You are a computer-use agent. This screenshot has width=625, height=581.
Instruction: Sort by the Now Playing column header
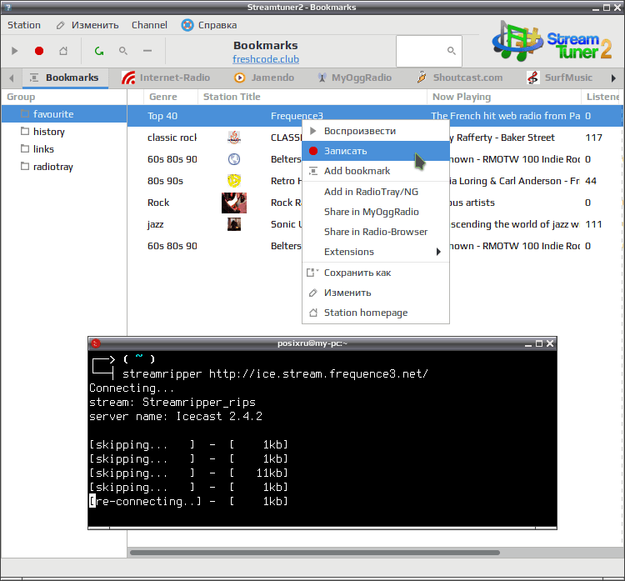[x=504, y=97]
